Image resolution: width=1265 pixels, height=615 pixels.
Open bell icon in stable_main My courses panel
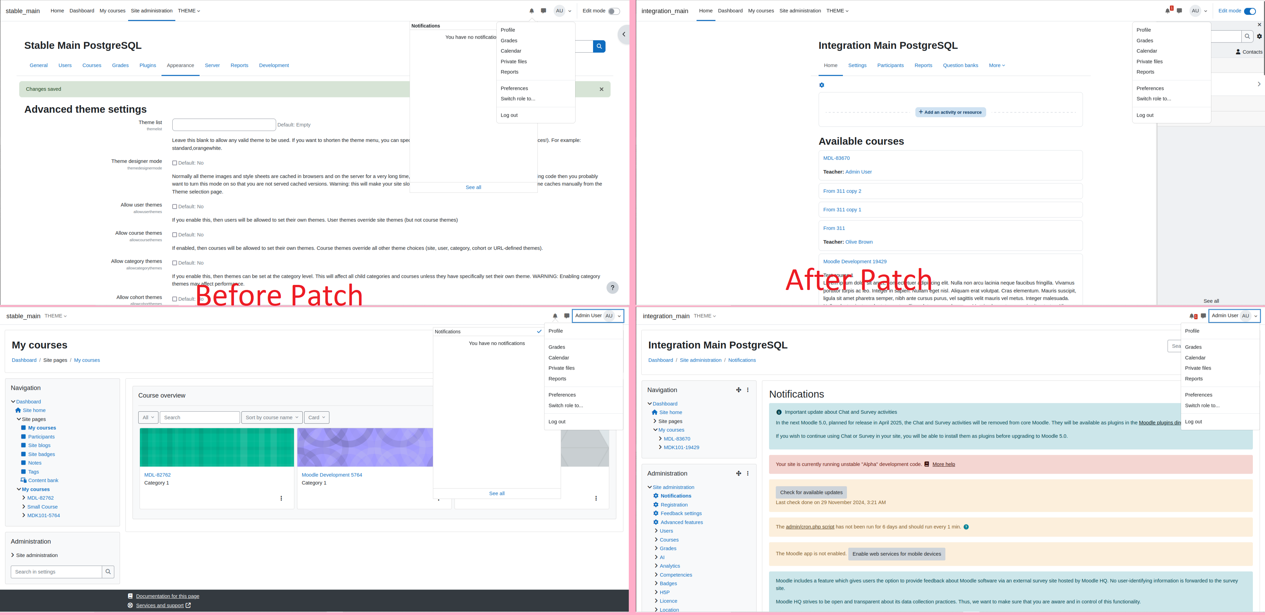tap(555, 316)
